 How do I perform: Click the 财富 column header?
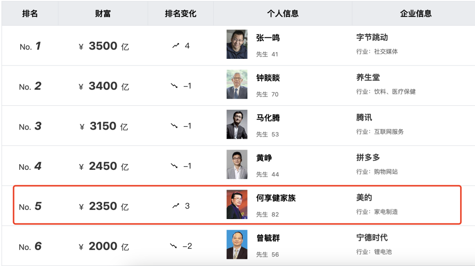point(102,14)
